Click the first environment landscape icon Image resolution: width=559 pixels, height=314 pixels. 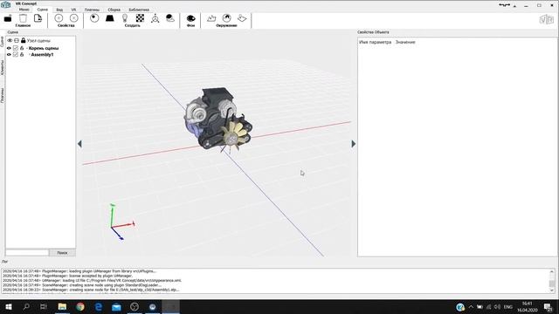[211, 18]
